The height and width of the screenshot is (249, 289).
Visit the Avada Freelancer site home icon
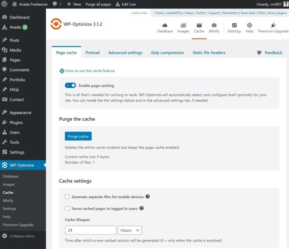[x=14, y=4]
